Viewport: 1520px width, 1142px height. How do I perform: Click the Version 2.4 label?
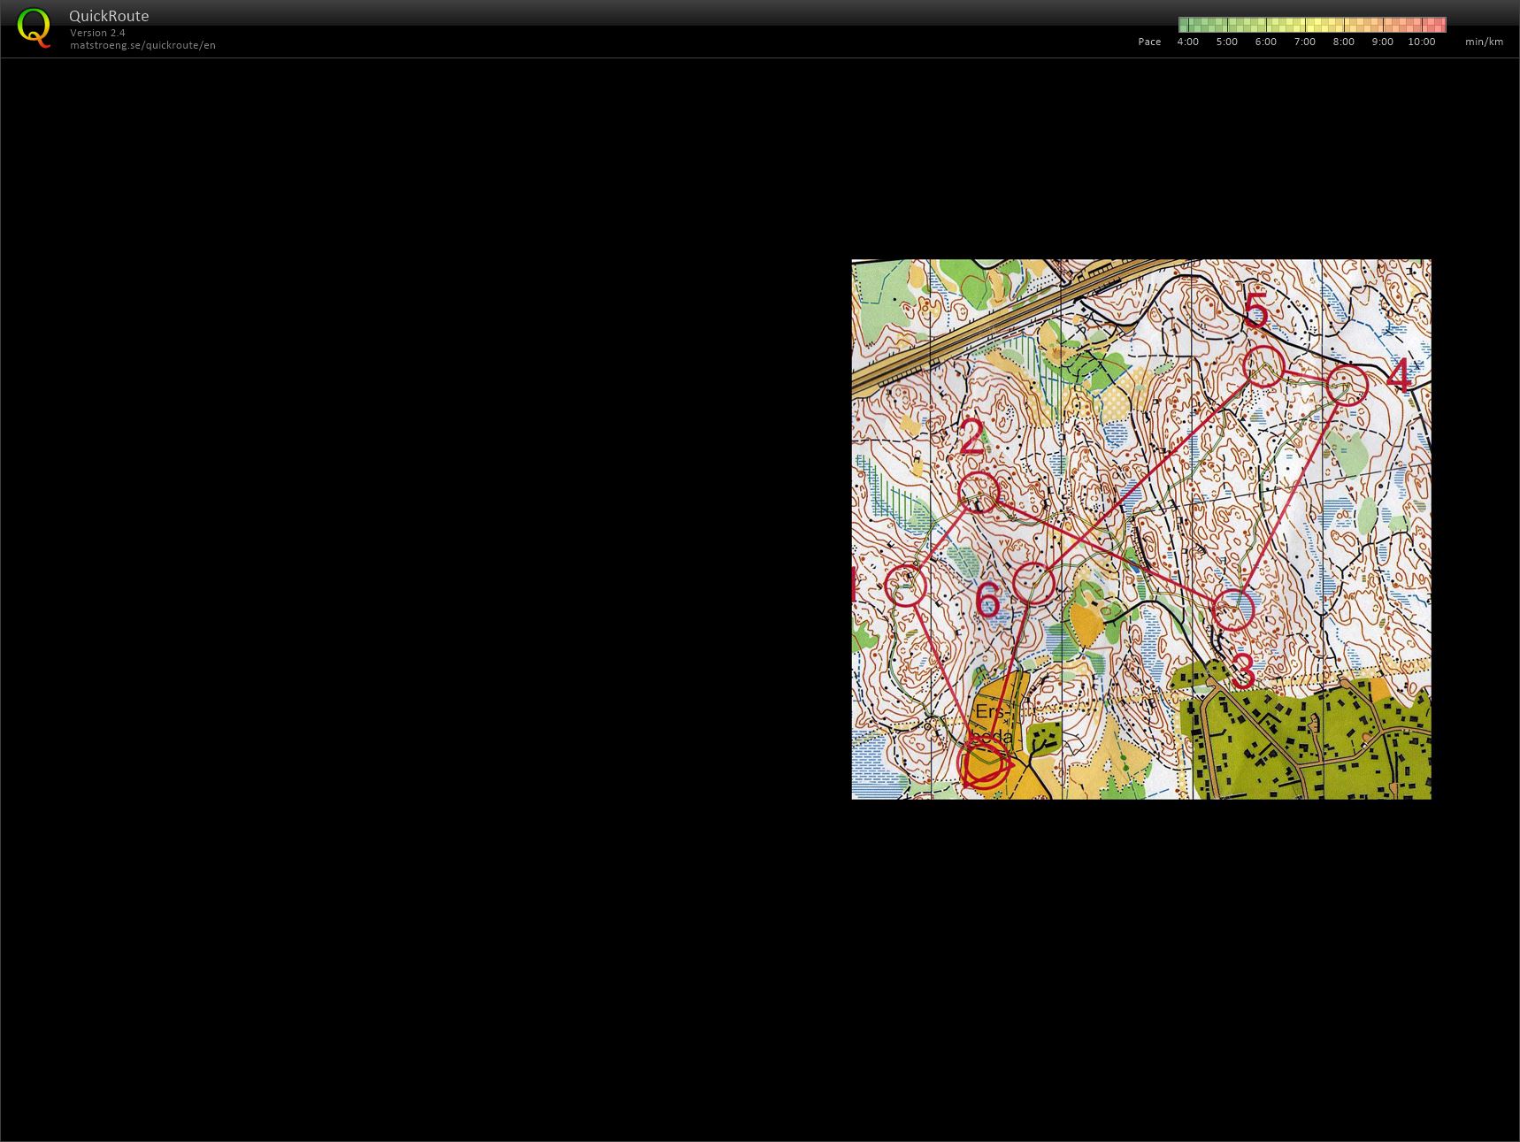(x=97, y=33)
